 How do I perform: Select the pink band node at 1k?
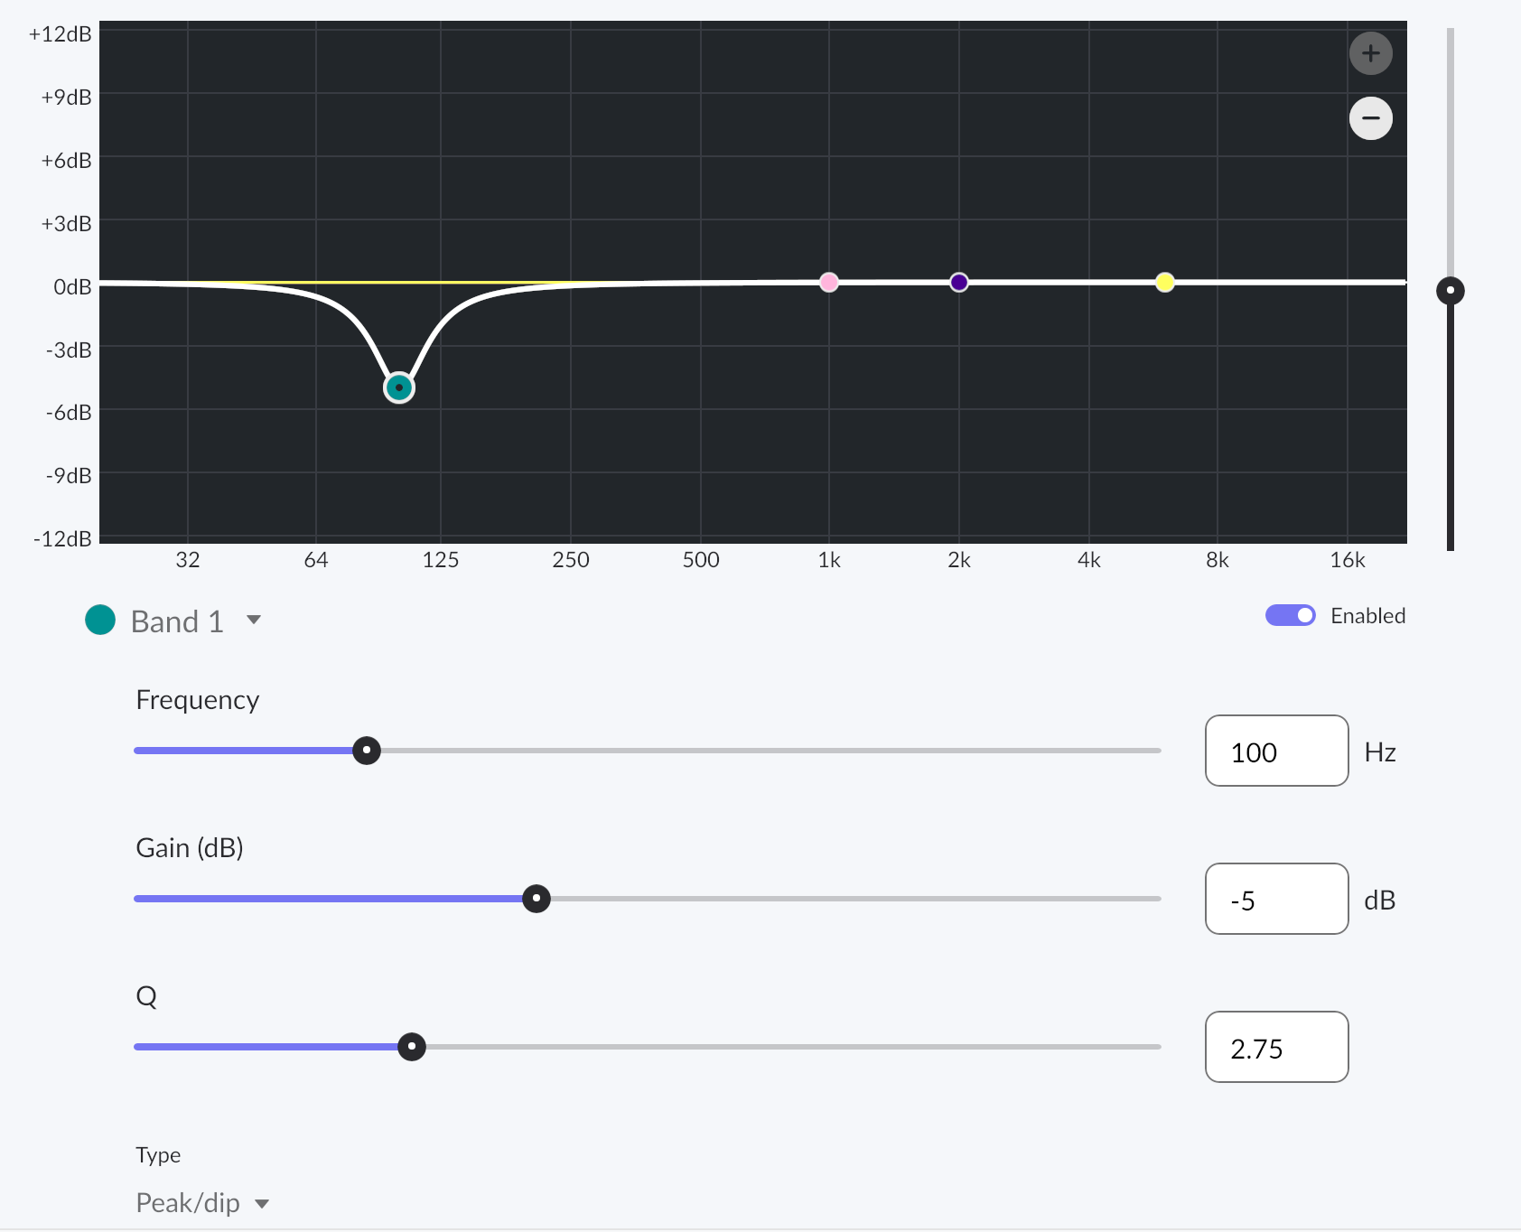click(x=828, y=282)
